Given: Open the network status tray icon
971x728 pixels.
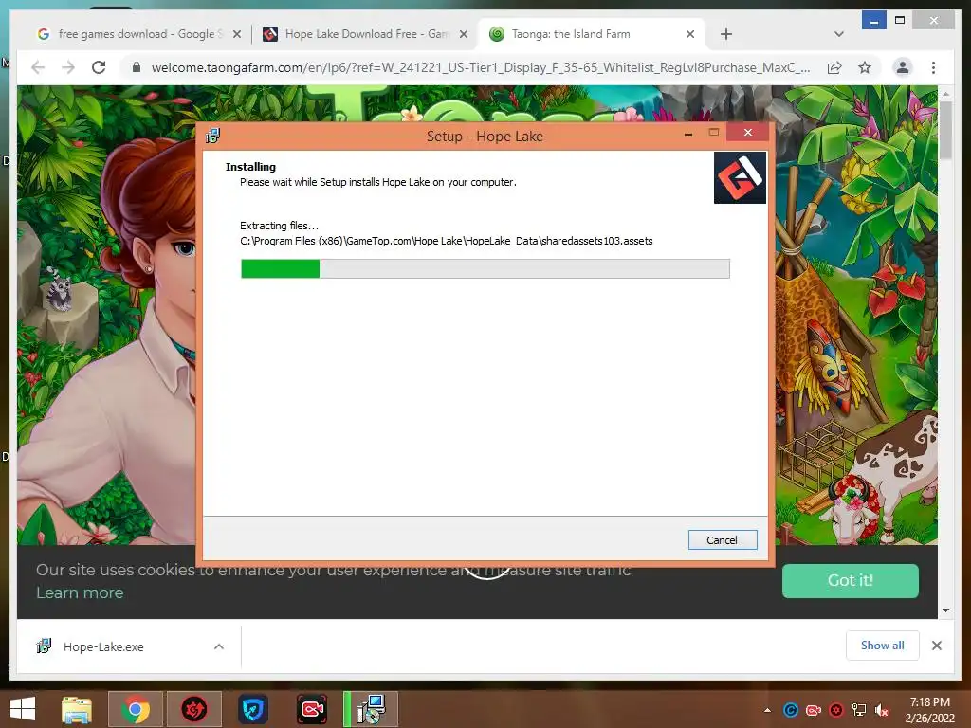Looking at the screenshot, I should (859, 710).
